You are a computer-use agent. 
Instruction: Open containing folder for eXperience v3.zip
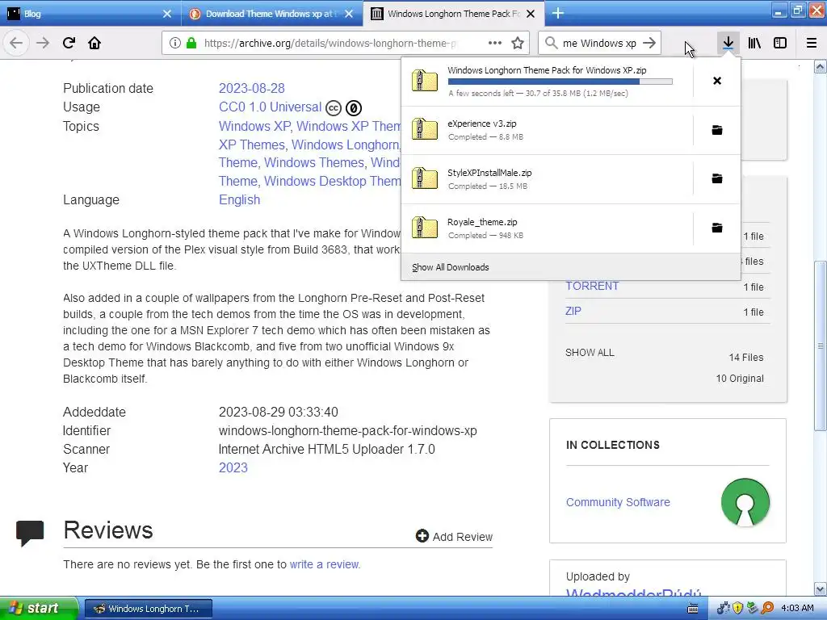point(717,130)
